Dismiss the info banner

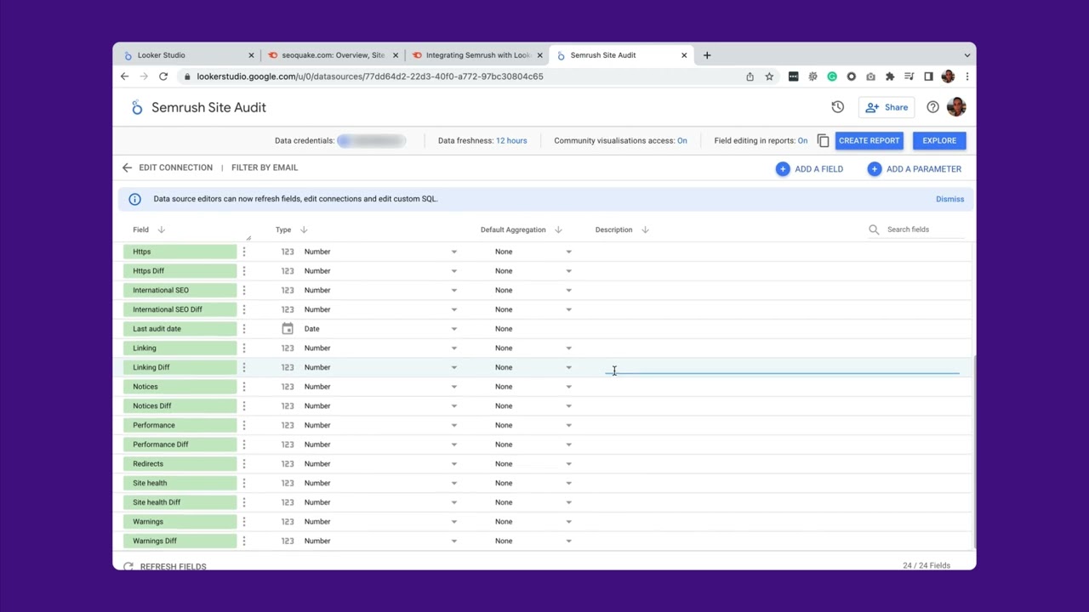tap(949, 199)
